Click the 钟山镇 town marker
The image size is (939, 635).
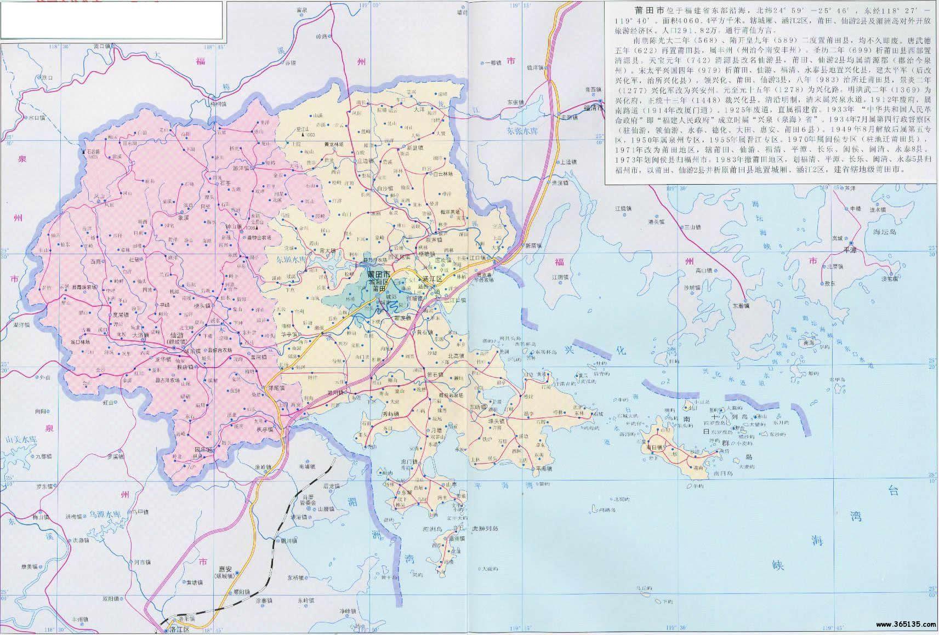(x=242, y=232)
